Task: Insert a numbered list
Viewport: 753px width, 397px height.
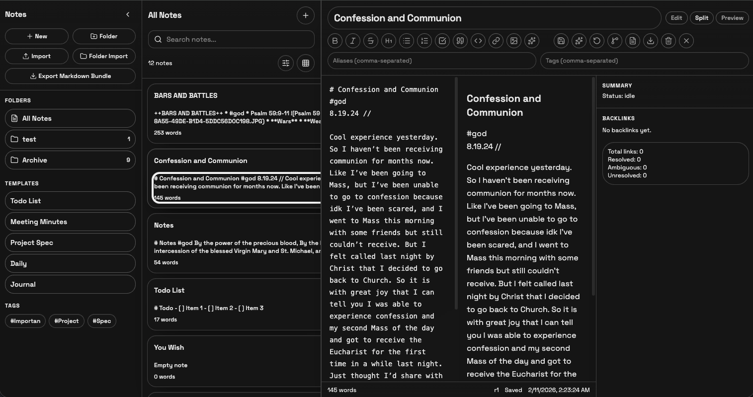Action: (x=424, y=41)
